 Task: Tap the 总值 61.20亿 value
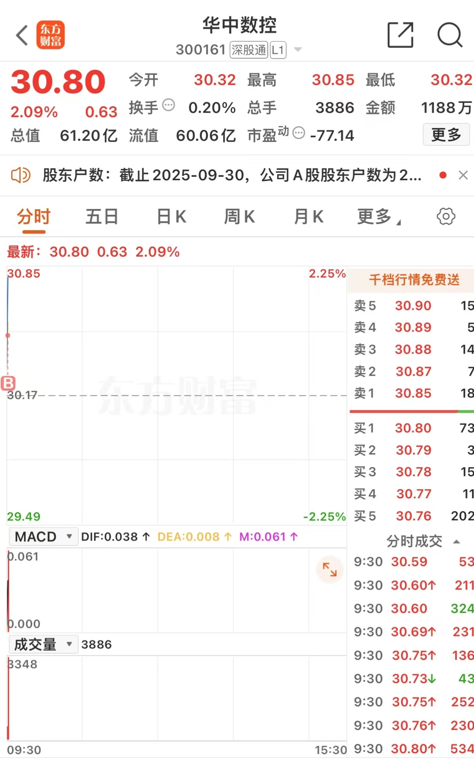click(88, 135)
